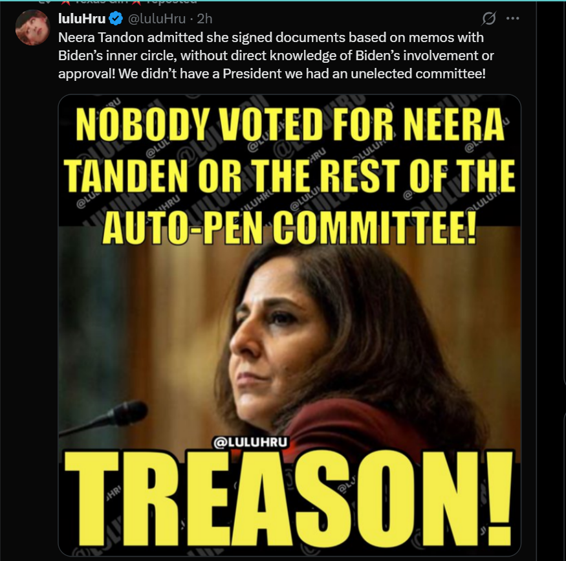Viewport: 566px width, 561px height.
Task: Visit the @luluHru handle link
Action: coord(157,18)
